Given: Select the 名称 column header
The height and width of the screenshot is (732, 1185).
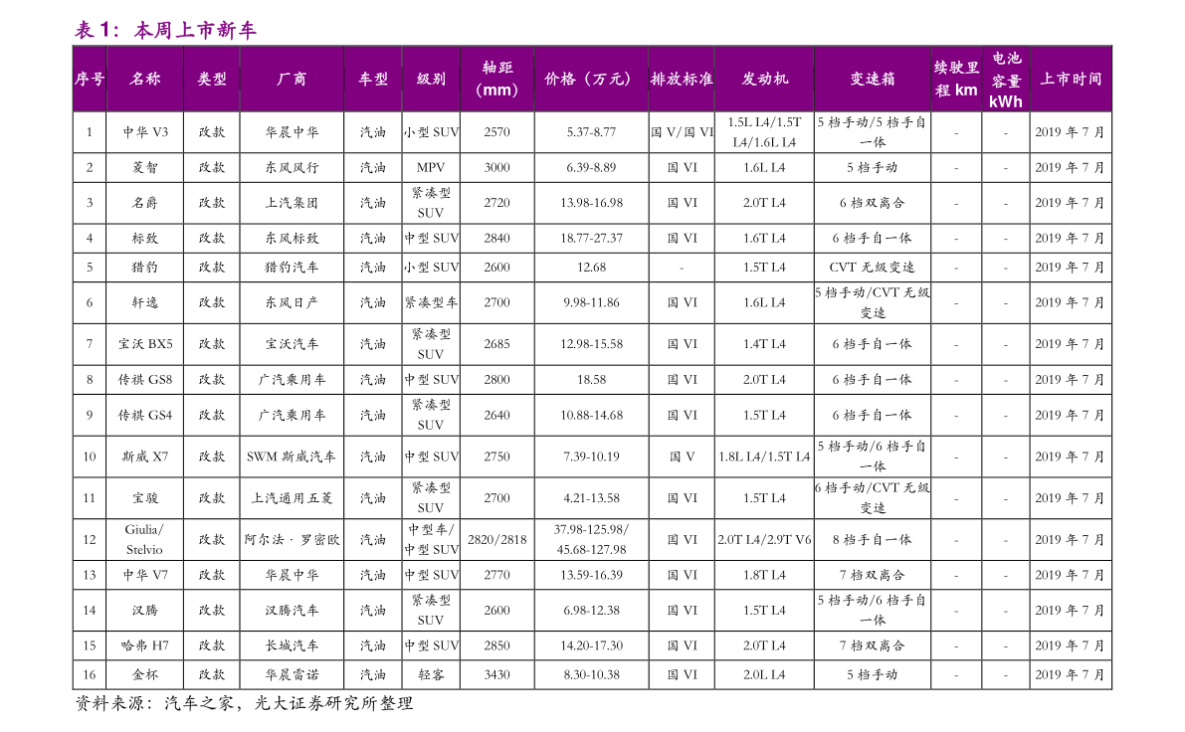Looking at the screenshot, I should tap(144, 79).
